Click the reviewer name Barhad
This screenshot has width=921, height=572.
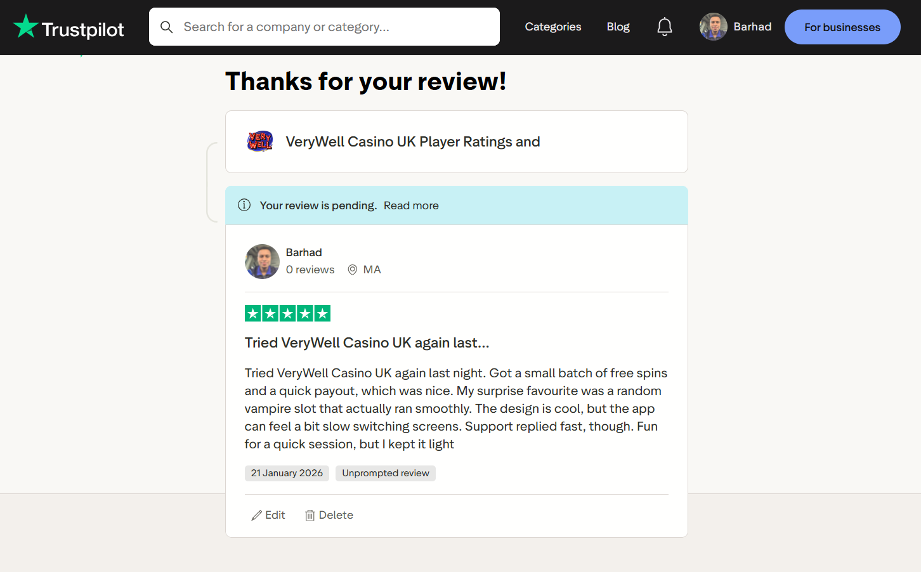tap(304, 252)
